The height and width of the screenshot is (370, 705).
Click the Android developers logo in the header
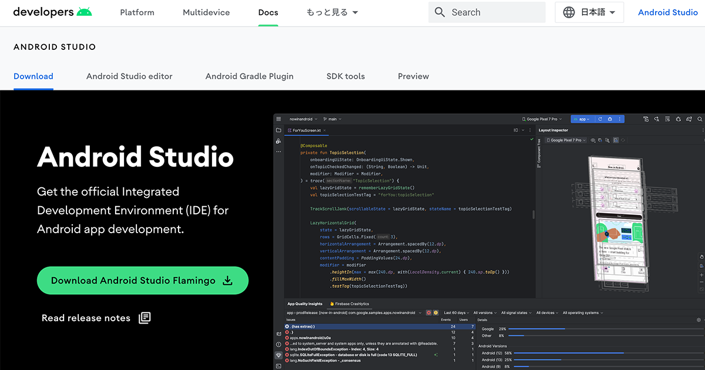52,12
